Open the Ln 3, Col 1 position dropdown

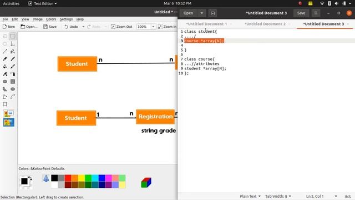(x=322, y=196)
